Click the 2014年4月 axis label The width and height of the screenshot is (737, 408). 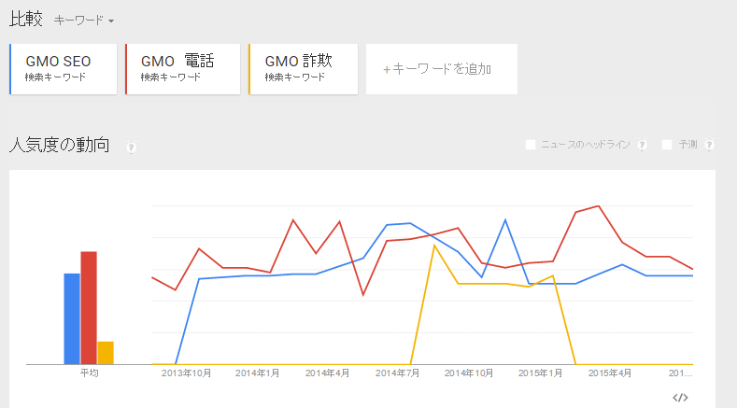click(x=327, y=373)
